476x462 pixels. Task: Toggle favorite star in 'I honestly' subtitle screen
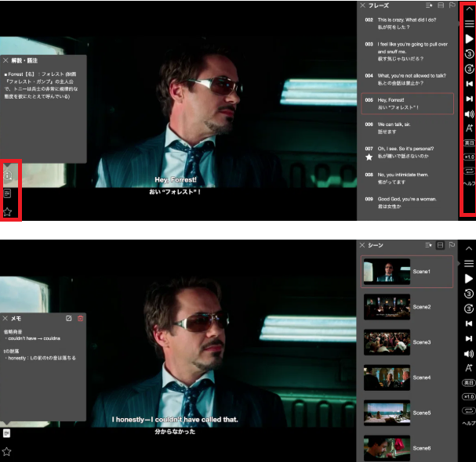click(x=7, y=452)
